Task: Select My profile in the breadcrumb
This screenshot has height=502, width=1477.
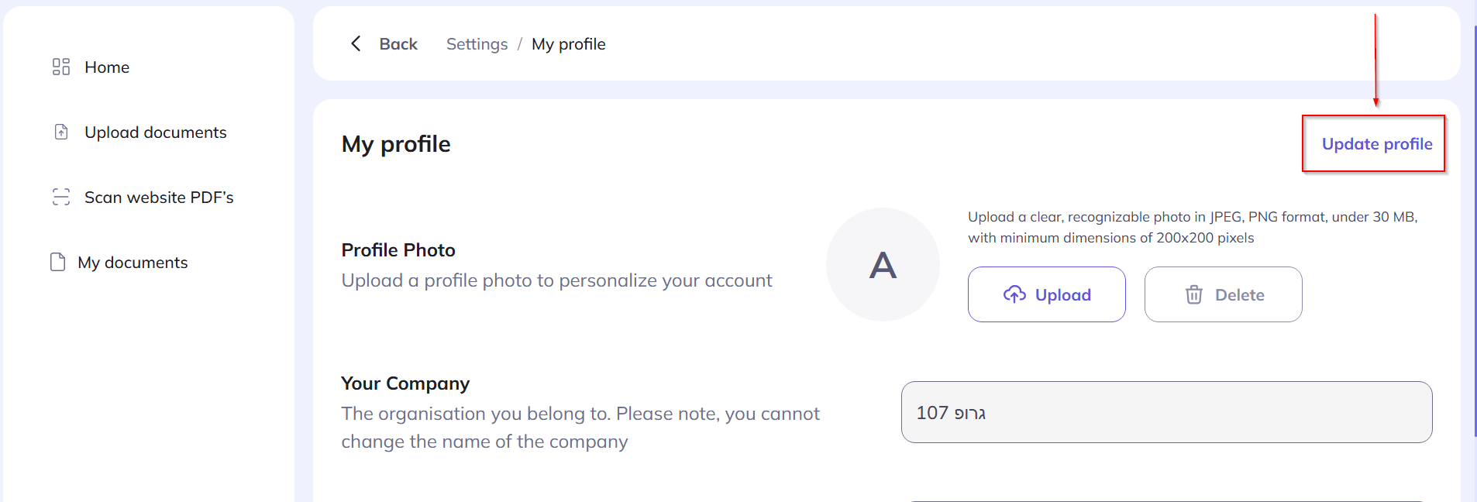Action: [569, 44]
